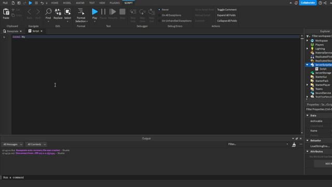
Task: Collapse the ribbon with the up arrow
Action: [290, 3]
